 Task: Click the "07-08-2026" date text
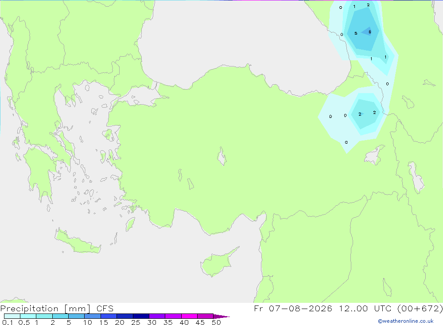click(300, 309)
